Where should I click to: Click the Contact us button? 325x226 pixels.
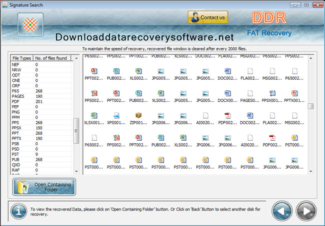pos(208,17)
